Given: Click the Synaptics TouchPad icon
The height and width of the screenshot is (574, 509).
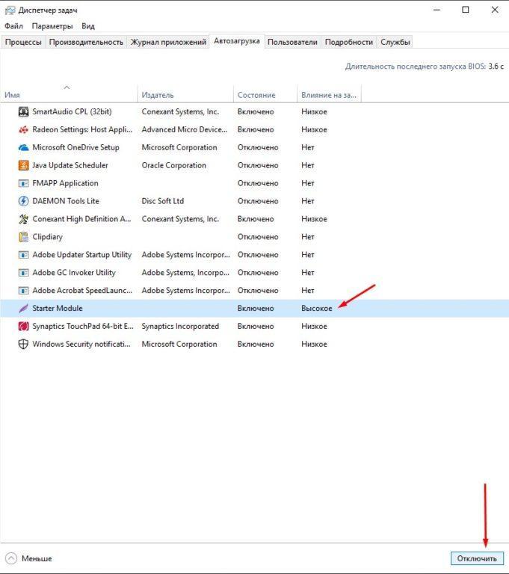Looking at the screenshot, I should click(x=23, y=326).
